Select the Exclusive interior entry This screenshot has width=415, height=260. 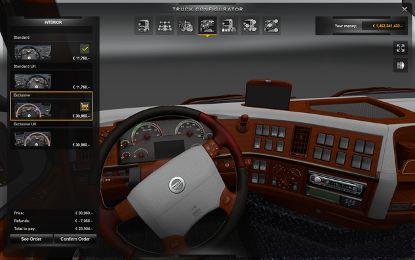(51, 106)
